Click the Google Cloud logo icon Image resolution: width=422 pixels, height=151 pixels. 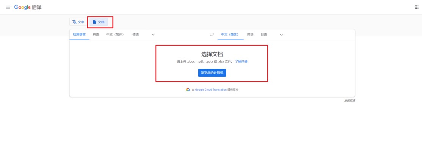[x=188, y=90]
